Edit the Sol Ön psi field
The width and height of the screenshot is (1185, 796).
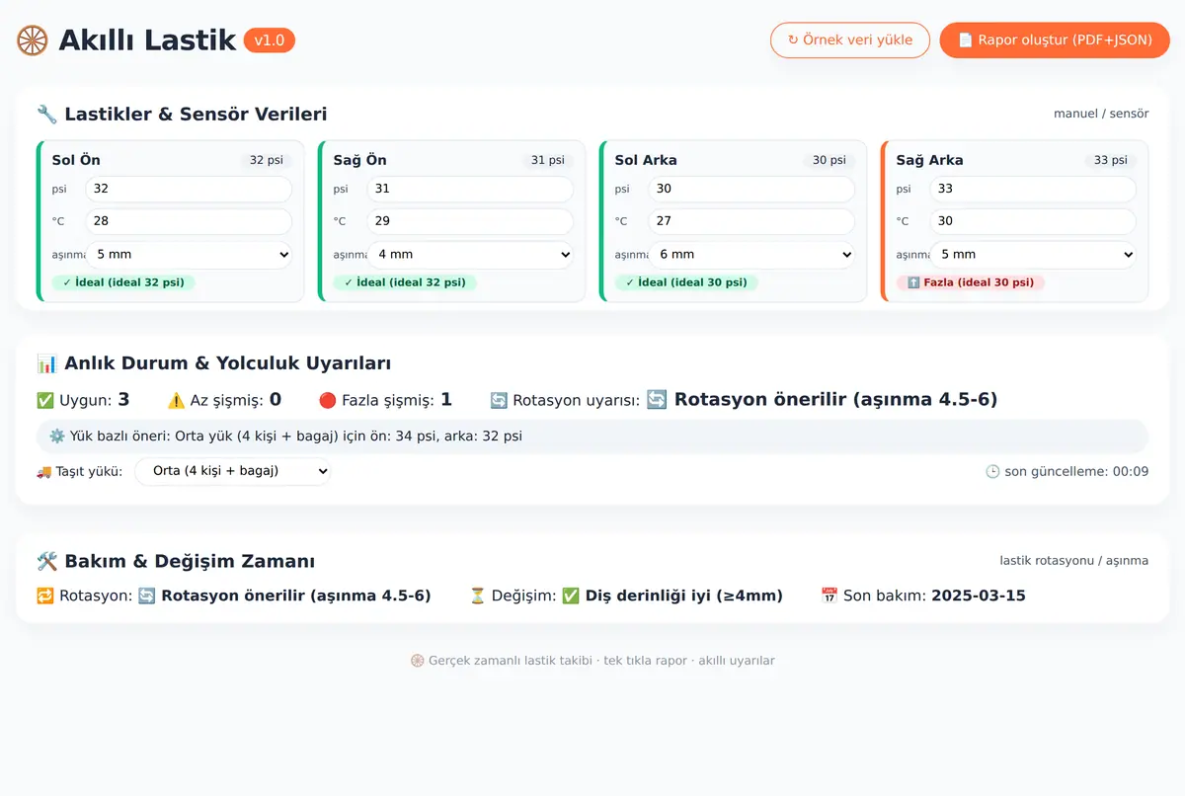[189, 189]
